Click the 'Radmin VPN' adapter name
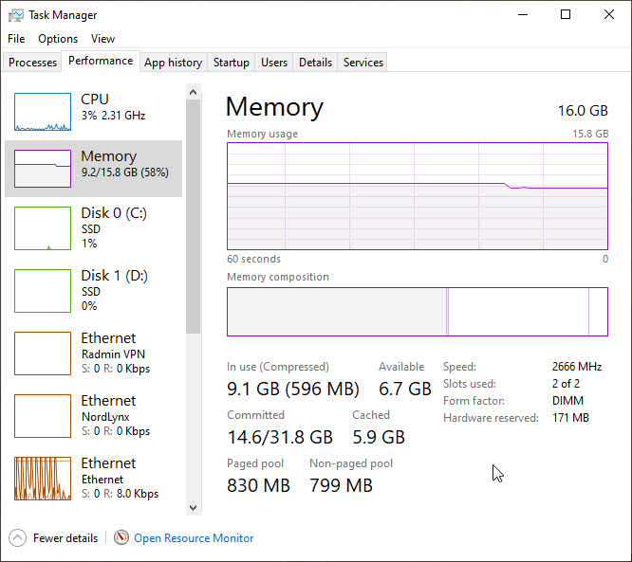This screenshot has width=632, height=562. 113,354
